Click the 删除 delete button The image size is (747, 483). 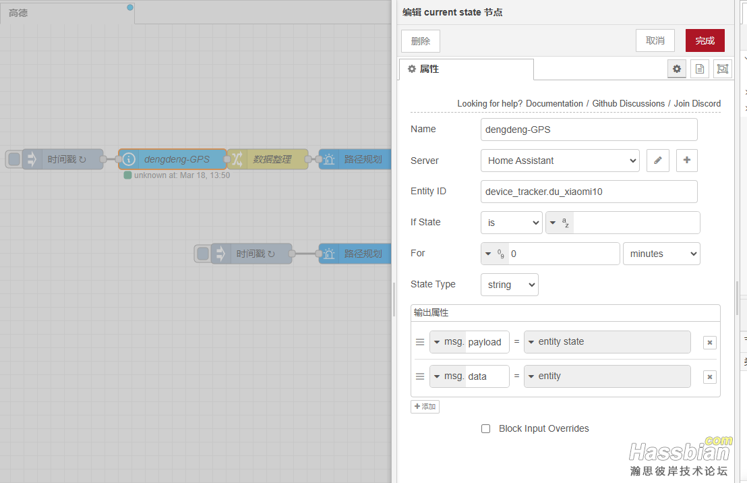point(420,41)
